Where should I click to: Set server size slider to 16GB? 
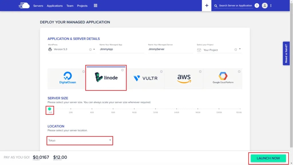pos(134,109)
